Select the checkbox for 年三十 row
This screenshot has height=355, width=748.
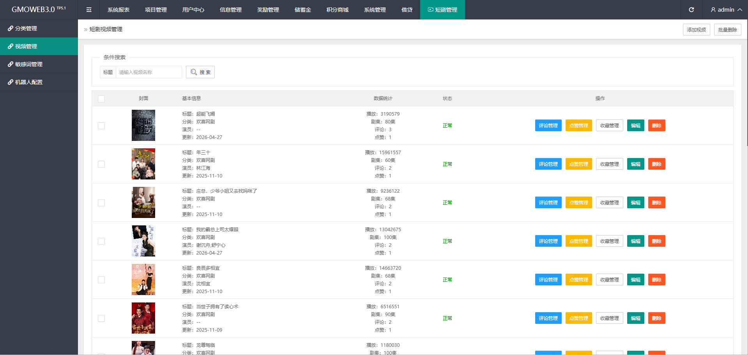101,164
